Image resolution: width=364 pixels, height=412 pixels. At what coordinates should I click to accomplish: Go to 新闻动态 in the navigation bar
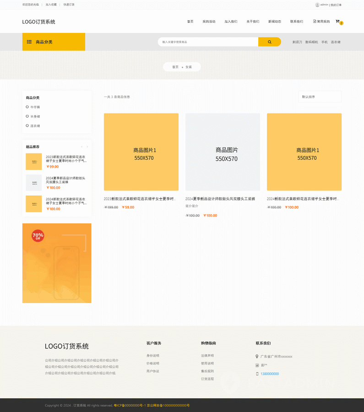[275, 22]
